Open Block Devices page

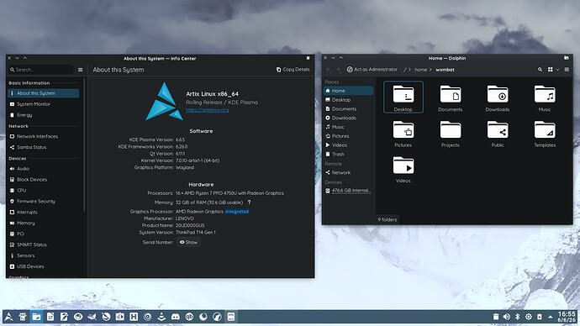pos(43,180)
